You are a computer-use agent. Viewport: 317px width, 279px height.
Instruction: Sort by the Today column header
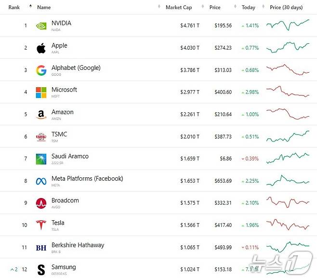pos(249,7)
